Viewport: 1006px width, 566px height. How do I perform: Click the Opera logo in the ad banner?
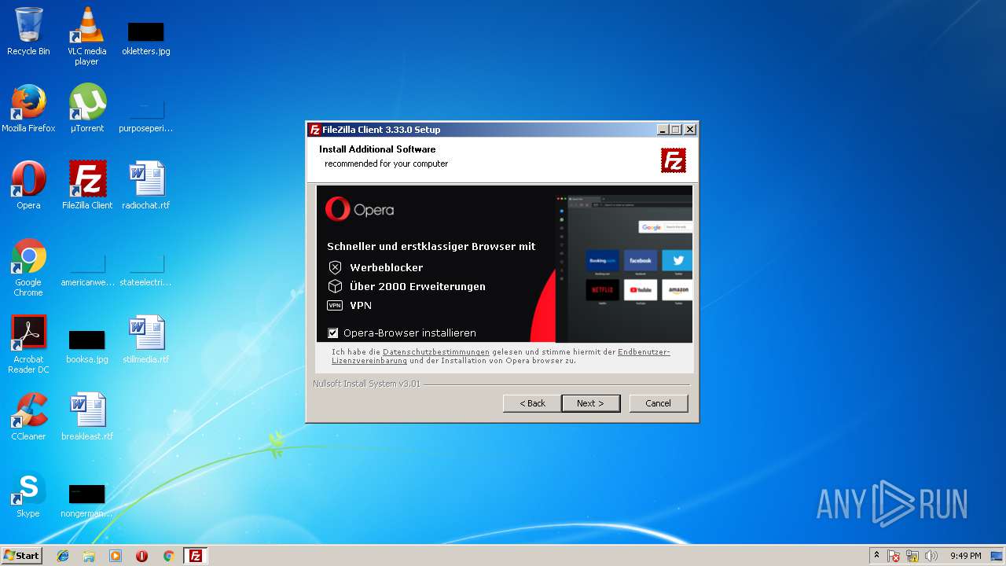pos(359,209)
